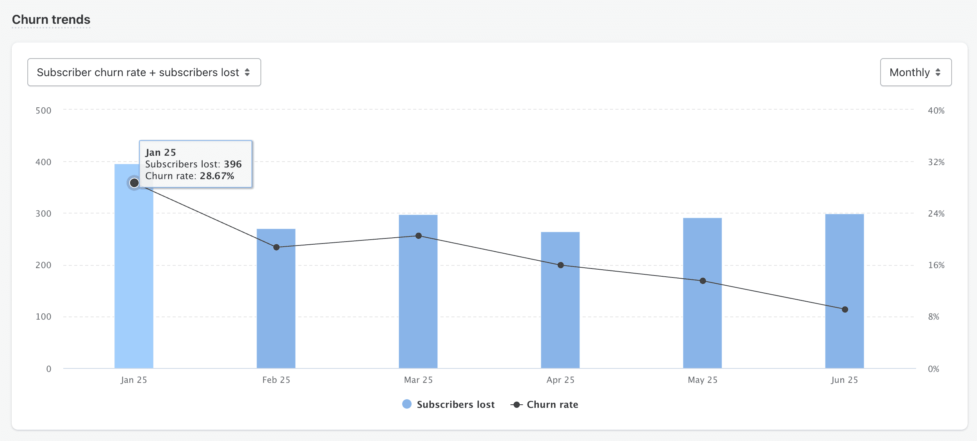
Task: Open the Subscriber churn rate metric dropdown
Action: 144,72
